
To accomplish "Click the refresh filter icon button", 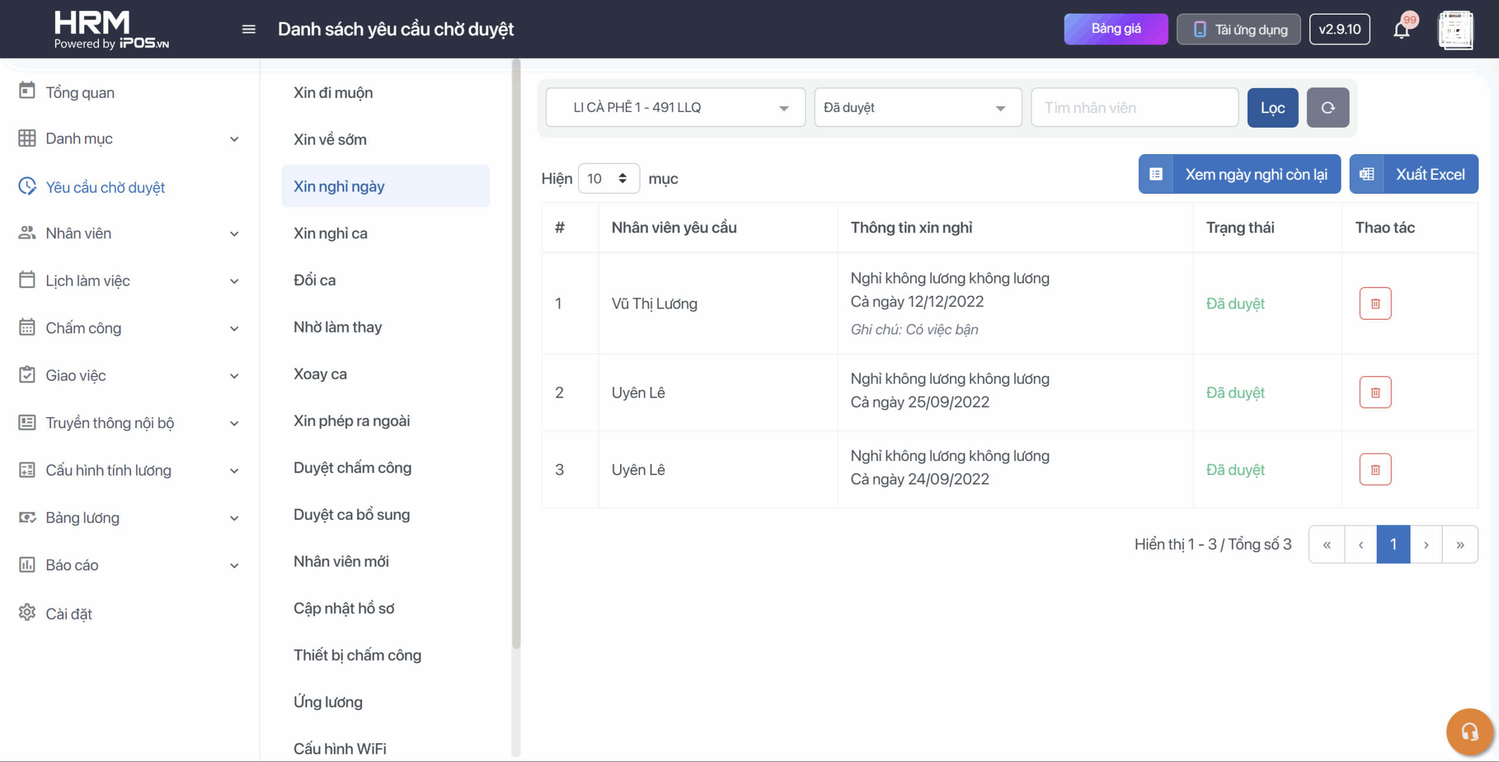I will (x=1327, y=108).
